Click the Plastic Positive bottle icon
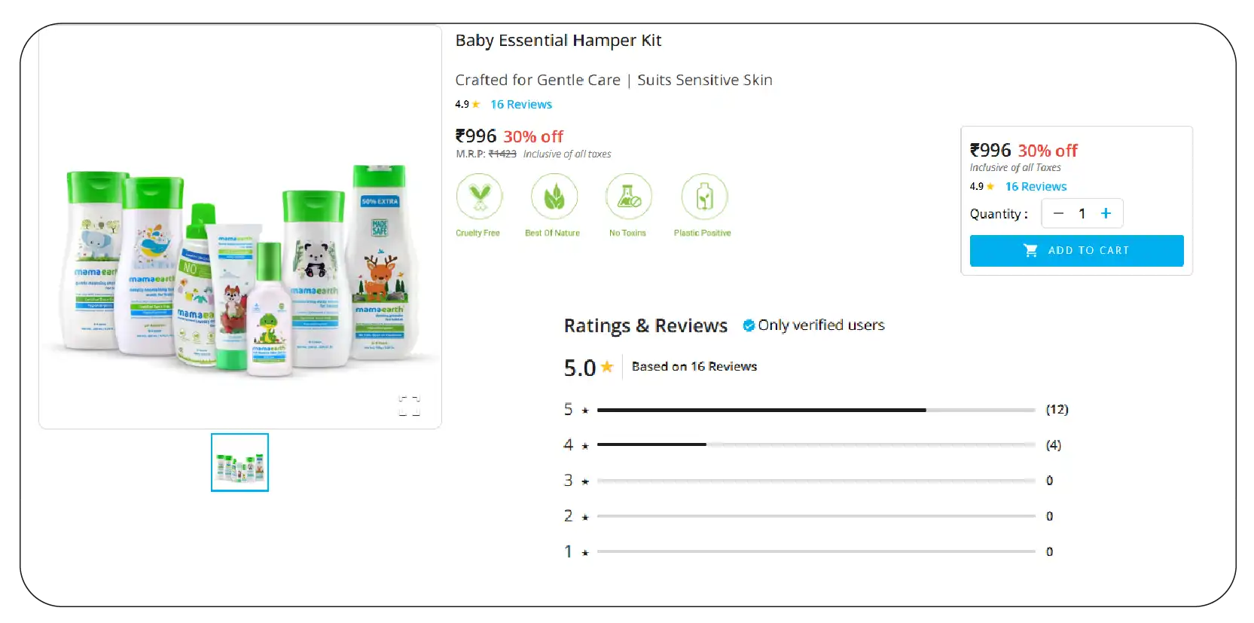 (704, 197)
